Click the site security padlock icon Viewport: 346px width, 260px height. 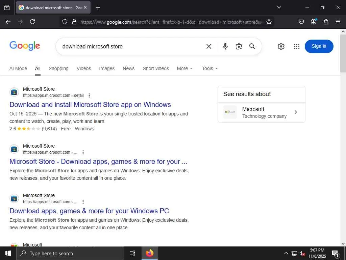[74, 22]
